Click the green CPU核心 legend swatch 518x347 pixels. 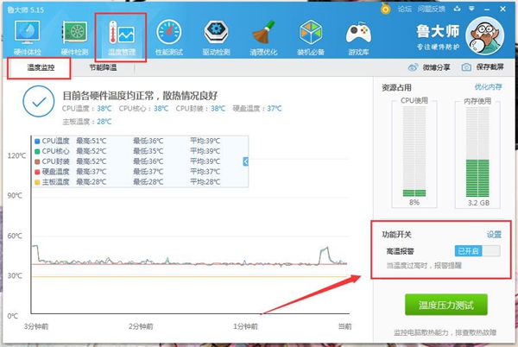coord(37,152)
